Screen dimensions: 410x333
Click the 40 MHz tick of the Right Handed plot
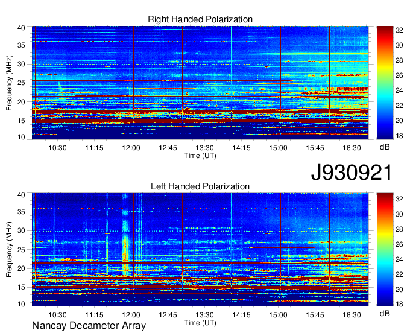pos(22,28)
